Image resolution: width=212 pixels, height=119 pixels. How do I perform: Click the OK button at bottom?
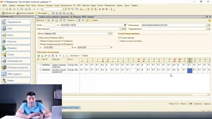(191, 104)
